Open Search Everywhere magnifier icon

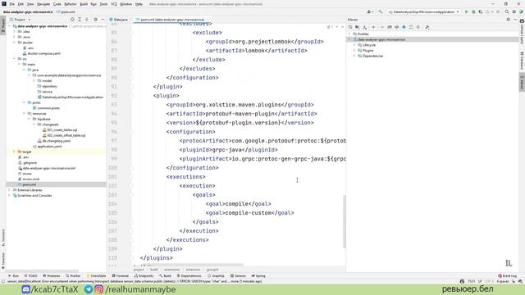tap(507, 11)
